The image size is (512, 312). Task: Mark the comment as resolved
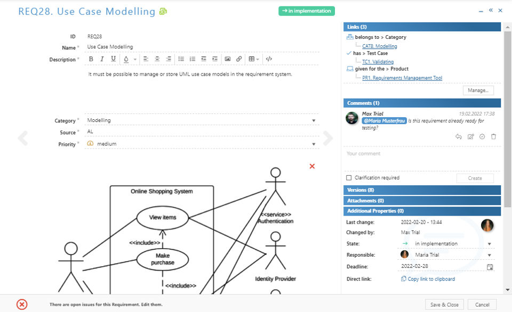pyautogui.click(x=482, y=137)
